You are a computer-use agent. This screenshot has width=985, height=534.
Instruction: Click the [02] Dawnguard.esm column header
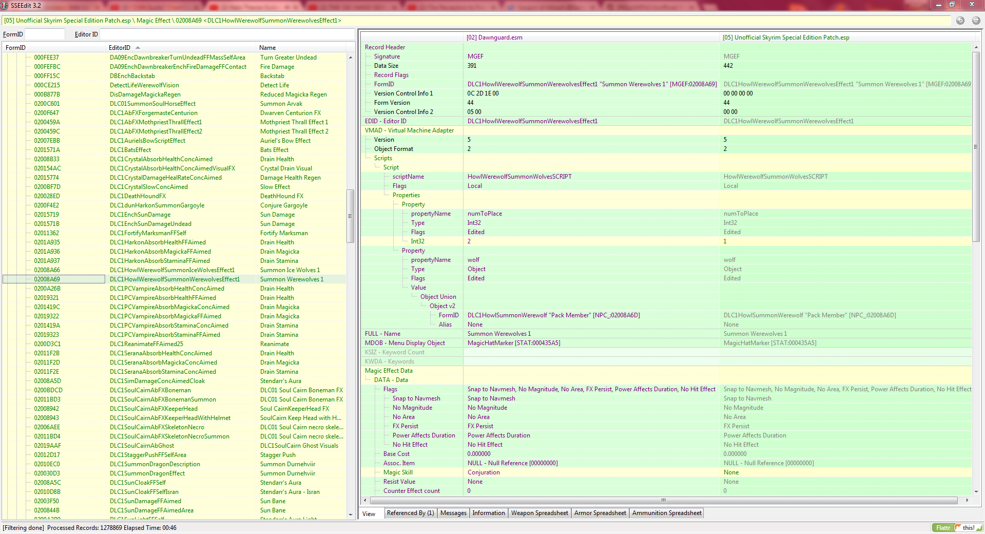point(494,37)
